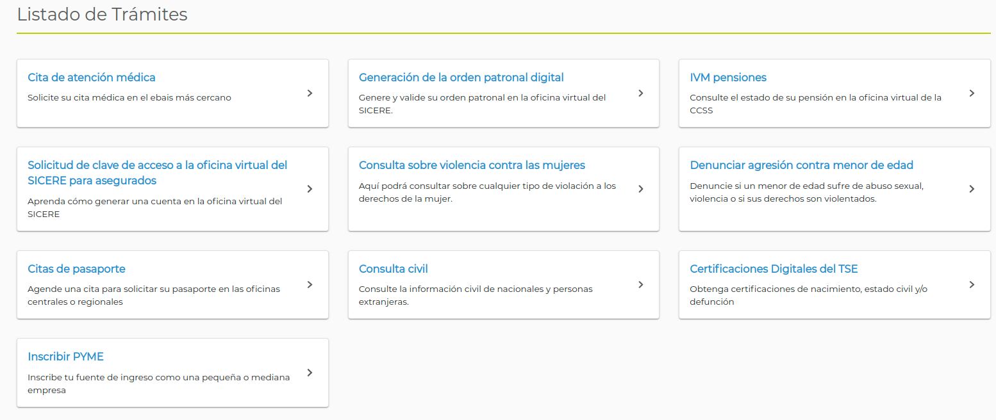996x420 pixels.
Task: Click the chevron on Inscribir PYME card
Action: (x=310, y=373)
